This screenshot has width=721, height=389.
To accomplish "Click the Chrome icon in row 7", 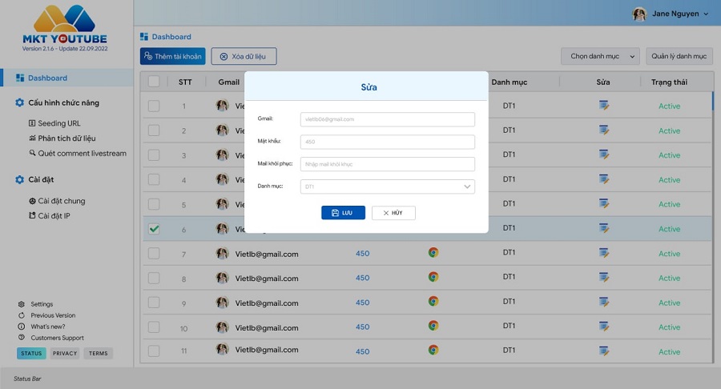I will (433, 253).
